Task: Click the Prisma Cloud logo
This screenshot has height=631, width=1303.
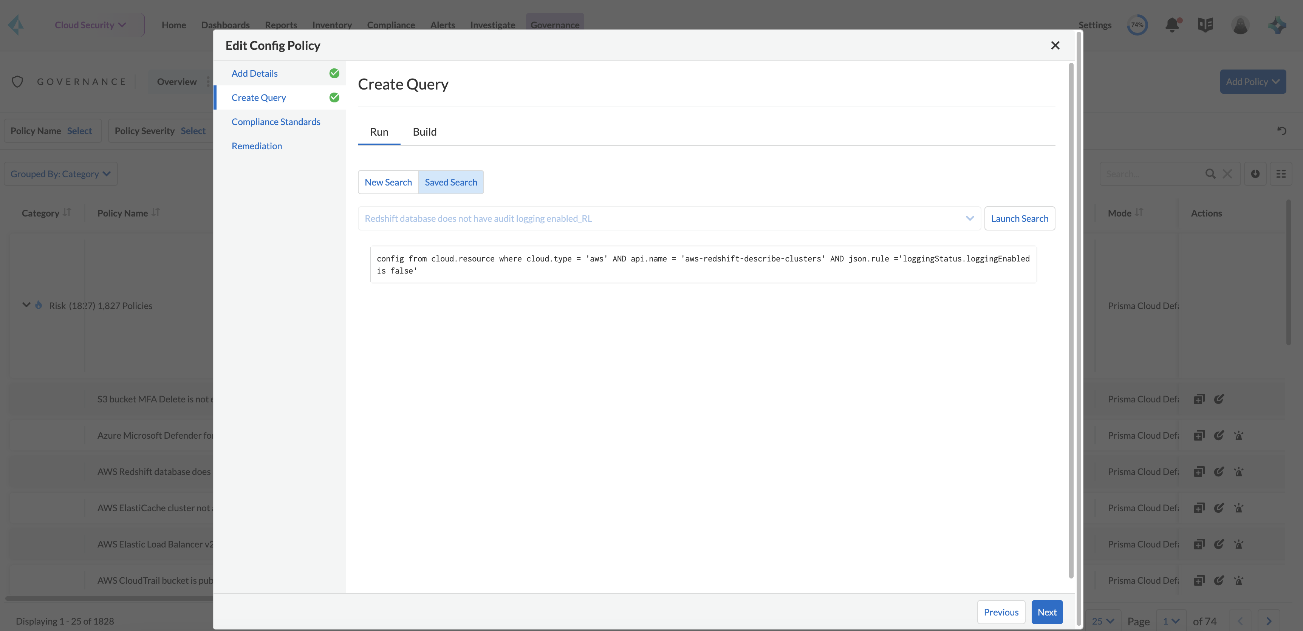Action: [x=16, y=25]
